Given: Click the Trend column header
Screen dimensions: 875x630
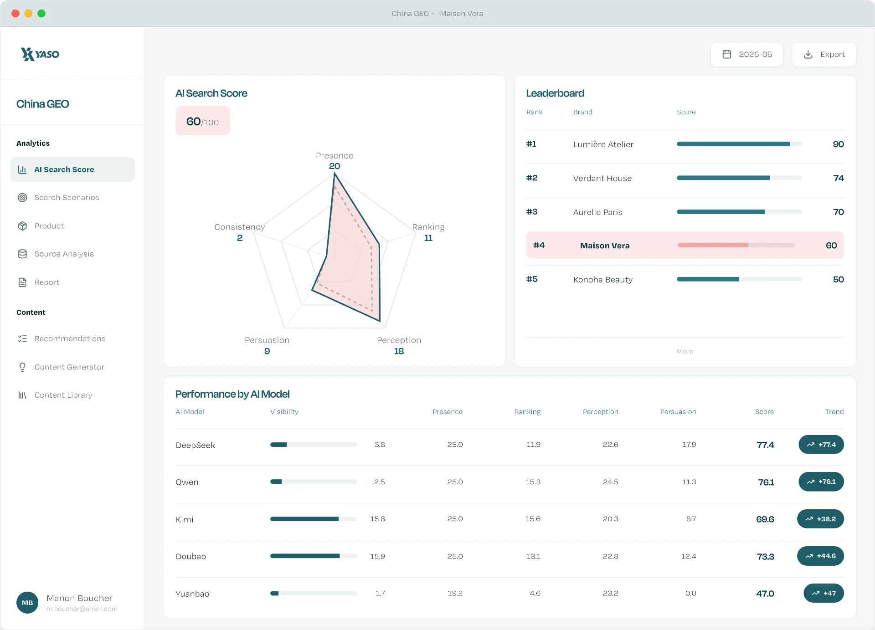Looking at the screenshot, I should click(x=834, y=412).
